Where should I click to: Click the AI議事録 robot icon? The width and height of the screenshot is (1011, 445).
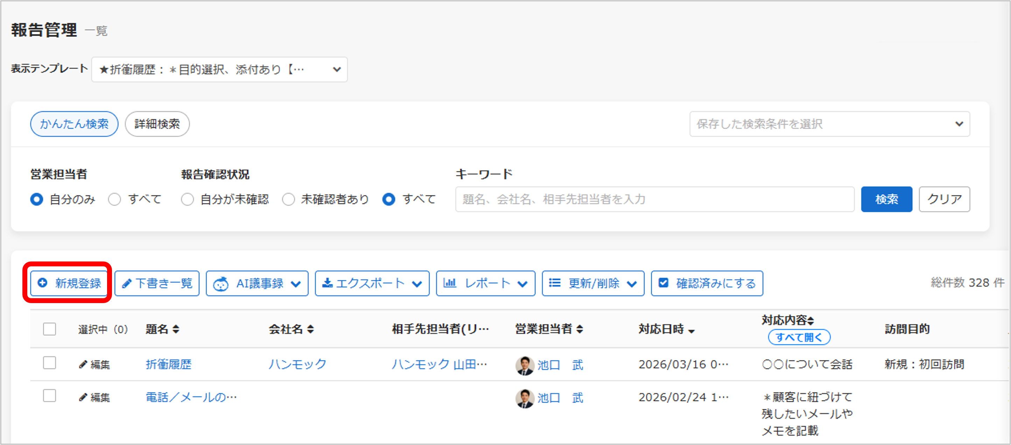tap(220, 283)
